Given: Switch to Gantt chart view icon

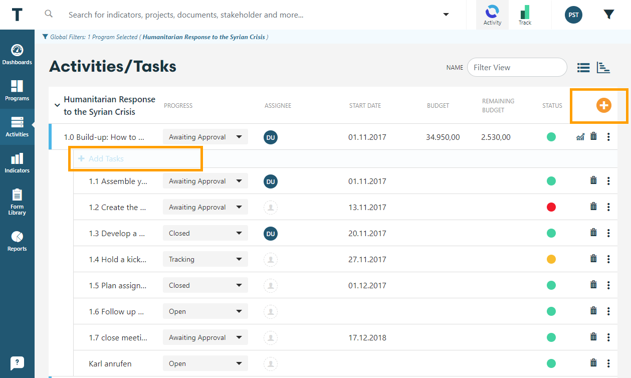Looking at the screenshot, I should point(603,68).
